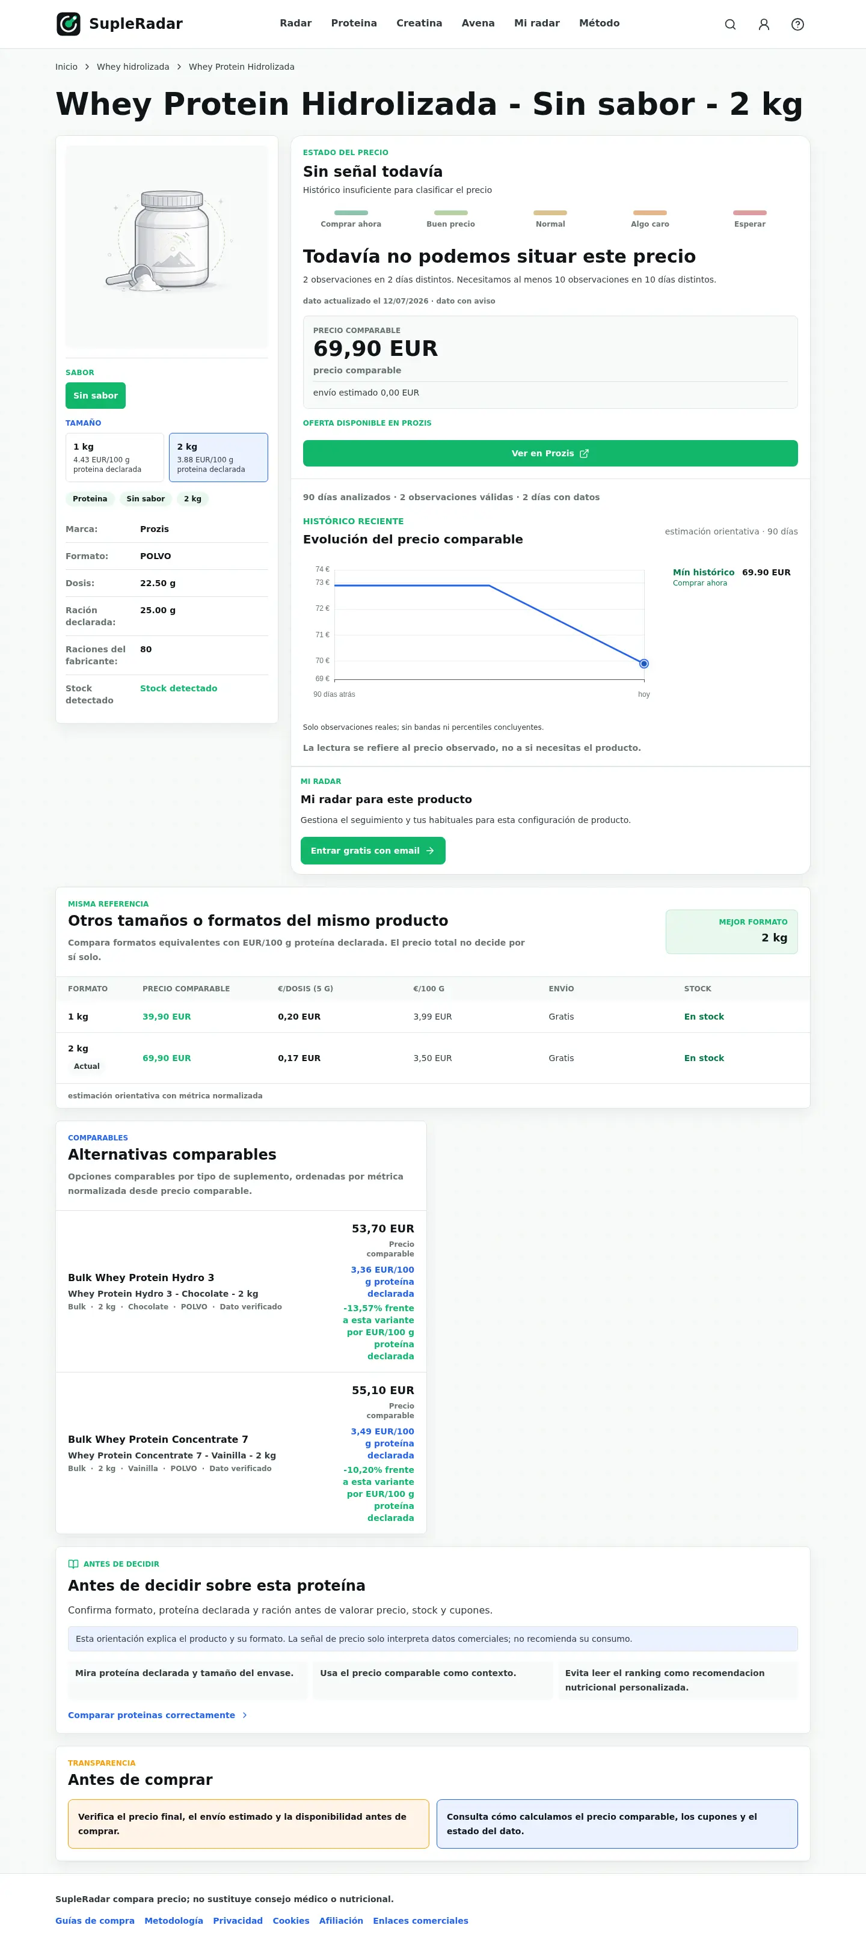
Task: Click the Proteína tag chip
Action: 90,500
